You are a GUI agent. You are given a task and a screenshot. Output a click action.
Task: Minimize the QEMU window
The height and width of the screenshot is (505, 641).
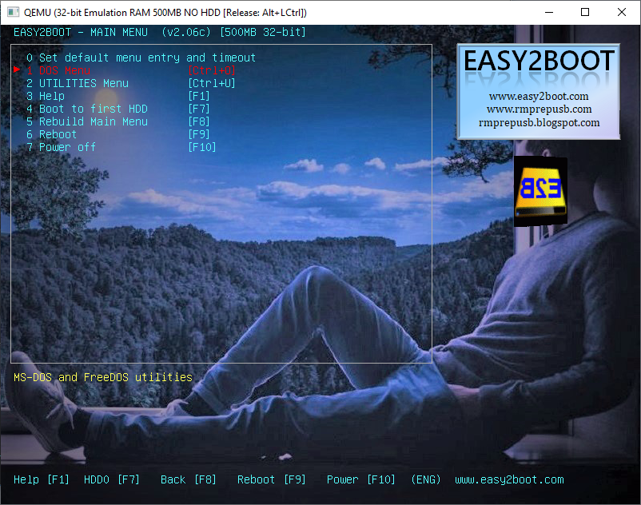click(x=549, y=12)
